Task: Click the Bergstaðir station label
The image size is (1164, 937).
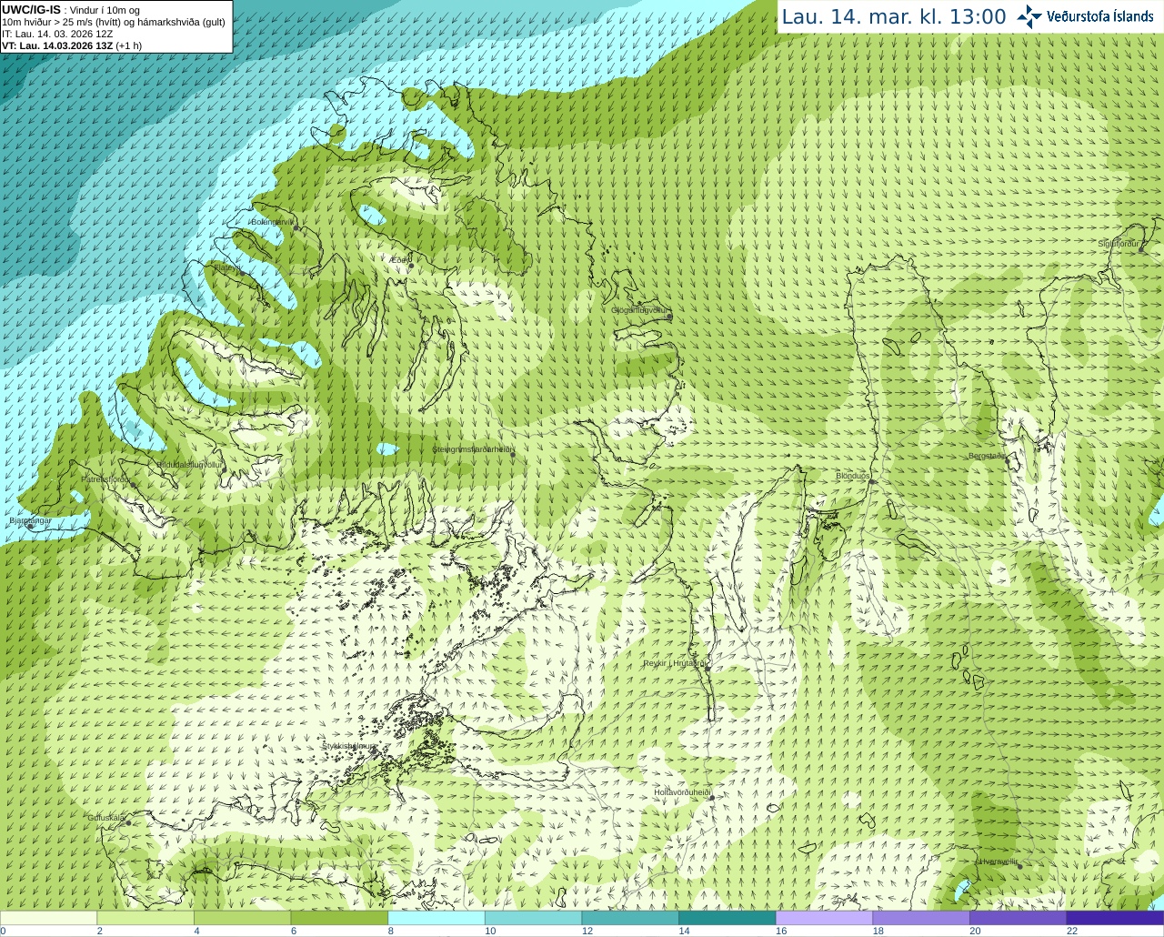Action: tap(988, 456)
